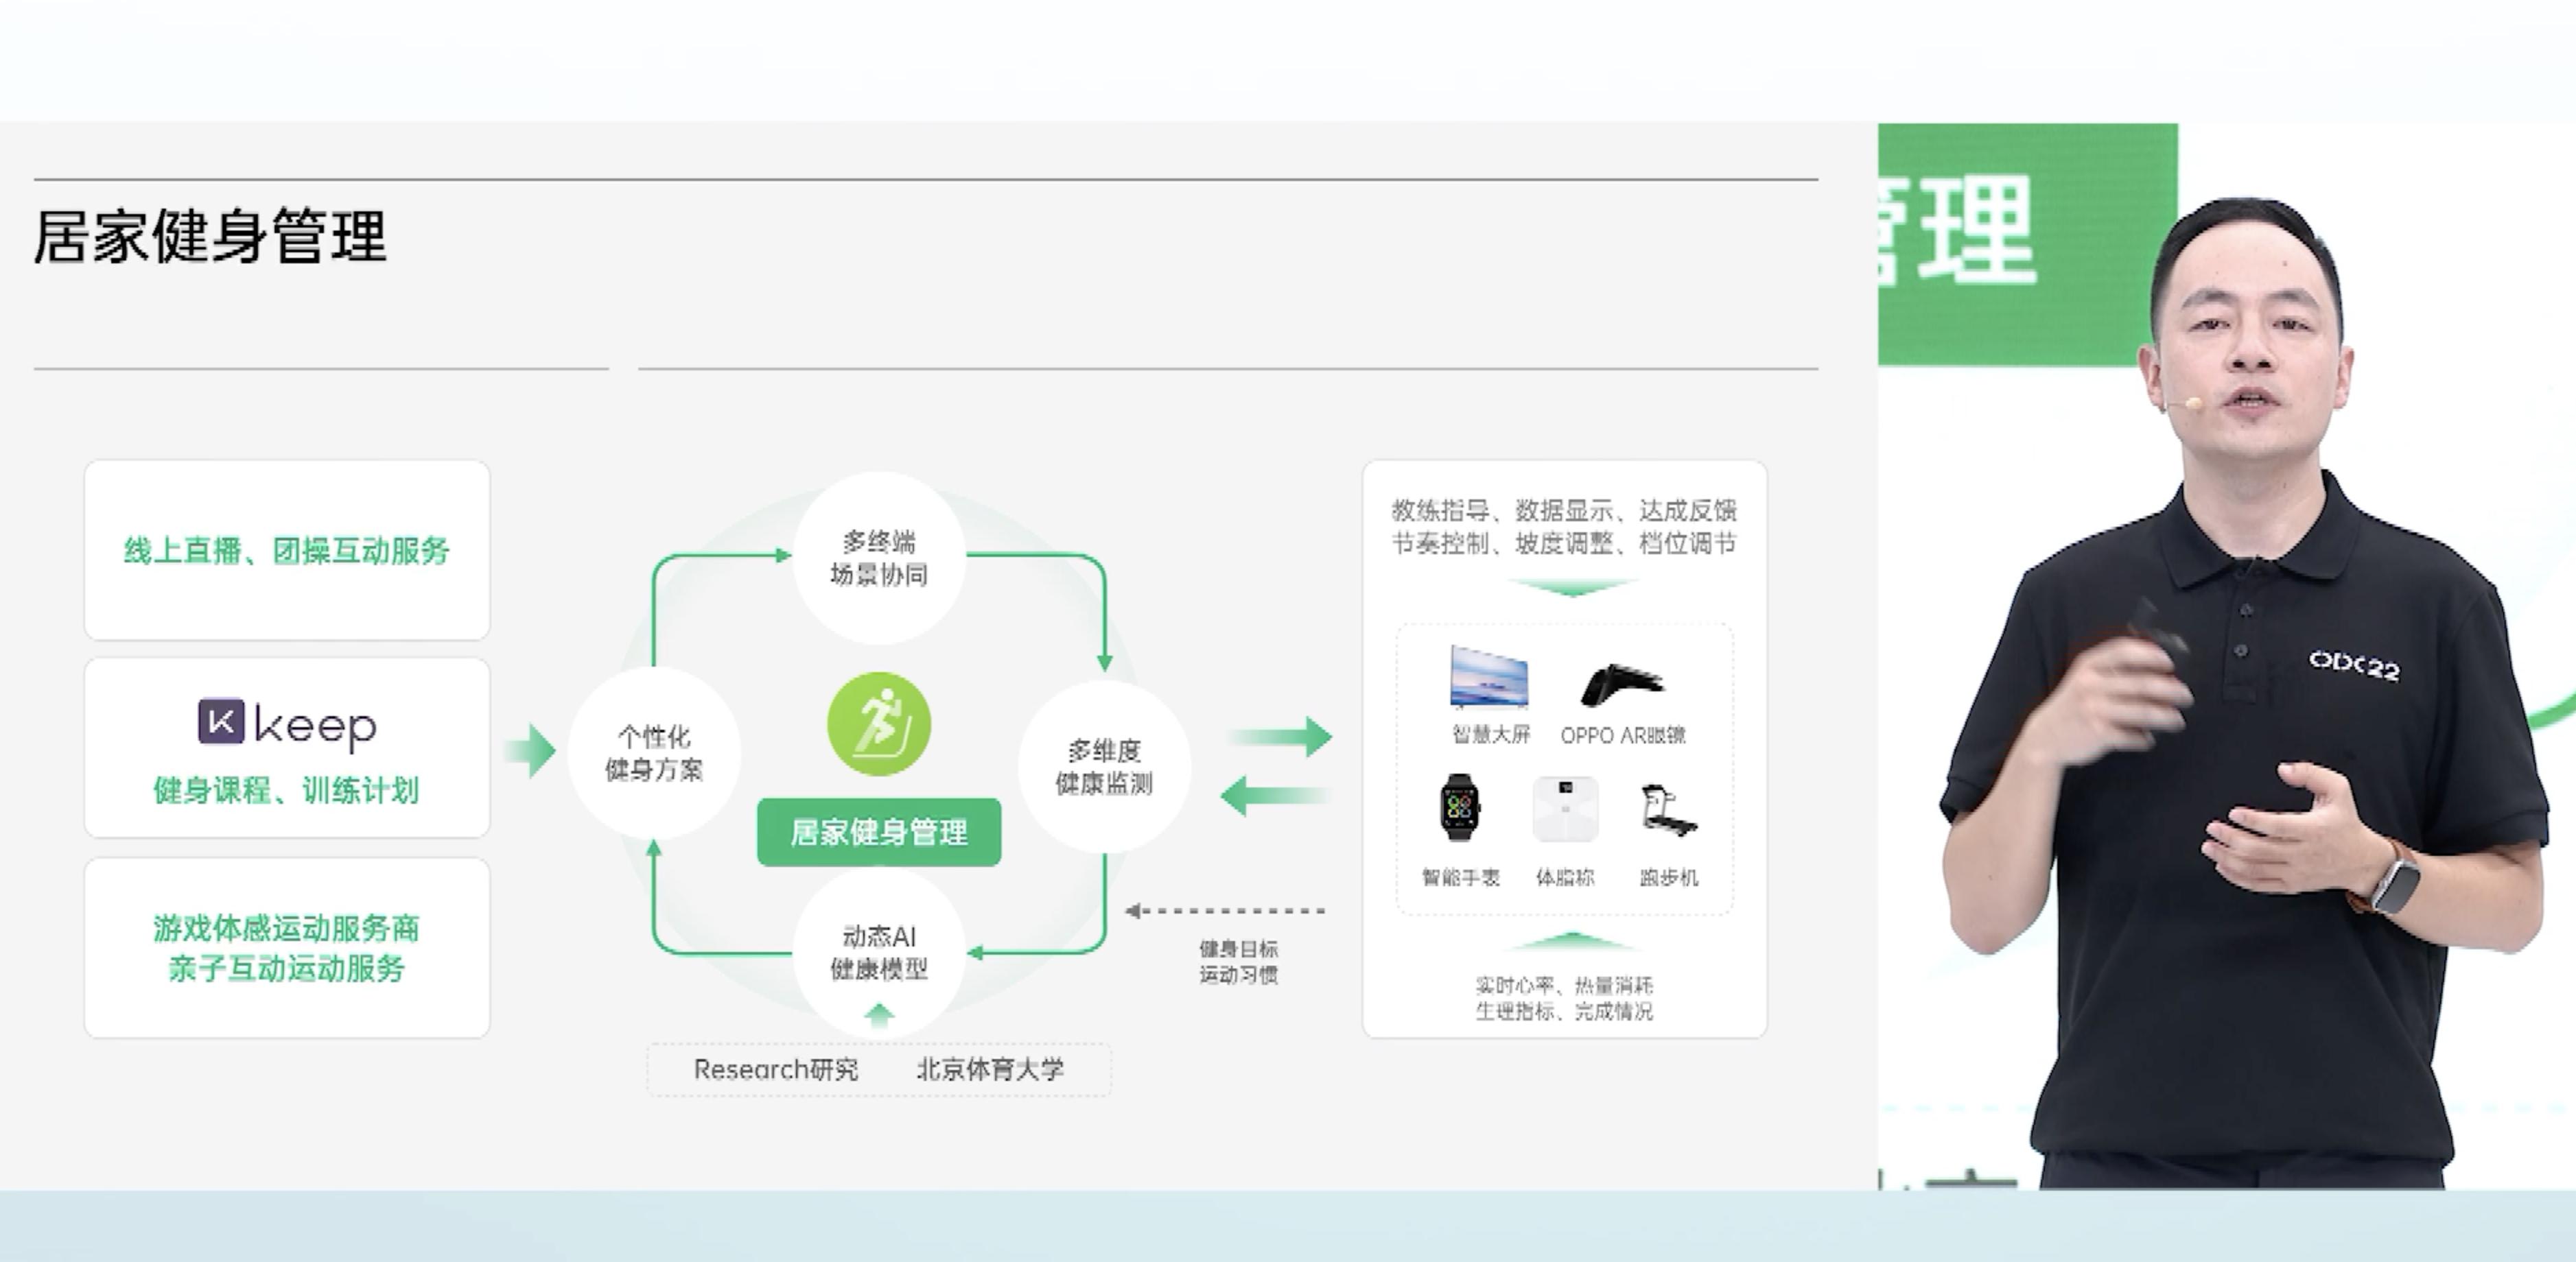
Task: Select the 体脂秤 label
Action: click(1565, 877)
